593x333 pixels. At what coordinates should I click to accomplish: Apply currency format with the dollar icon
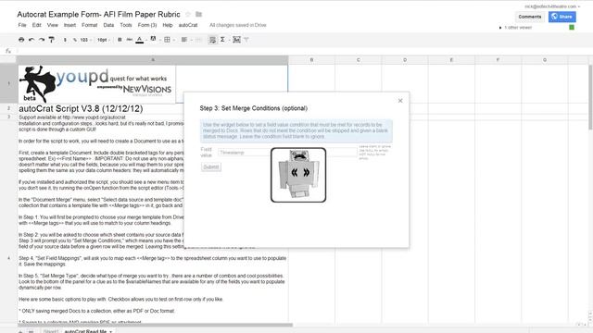click(x=65, y=40)
